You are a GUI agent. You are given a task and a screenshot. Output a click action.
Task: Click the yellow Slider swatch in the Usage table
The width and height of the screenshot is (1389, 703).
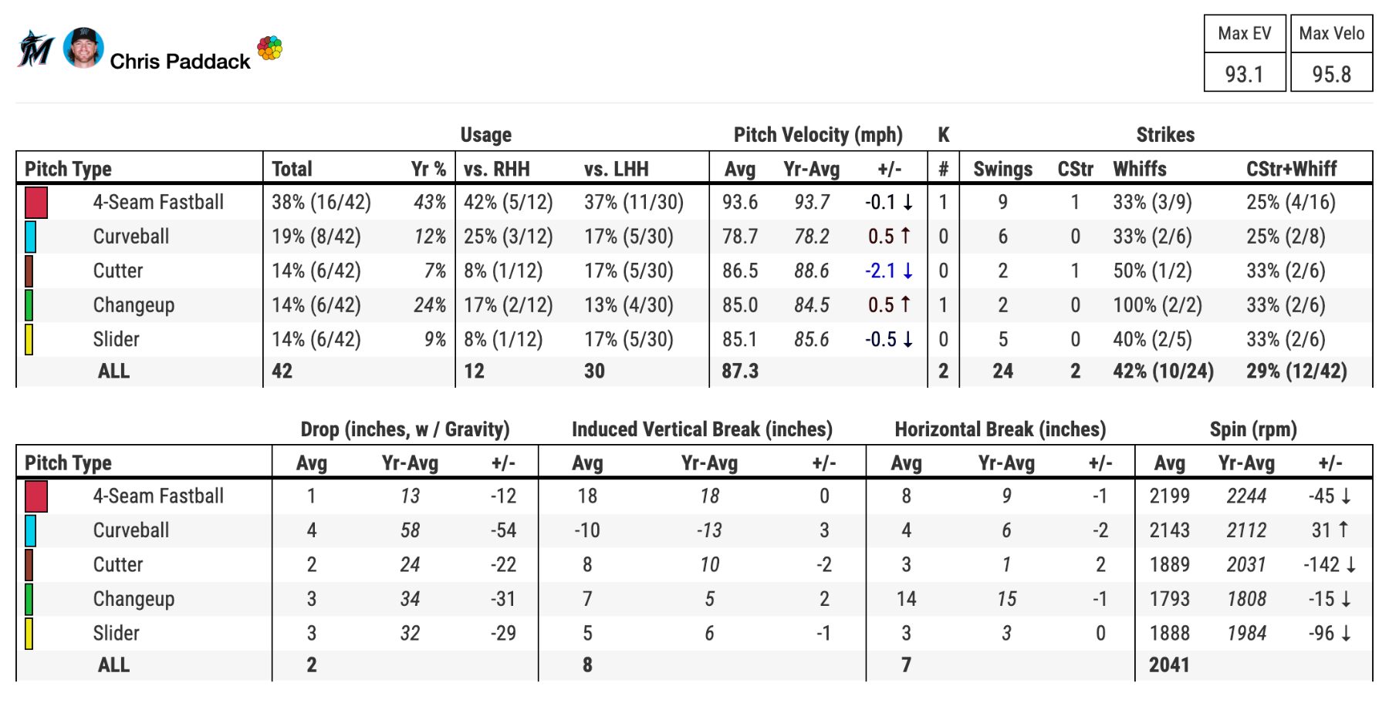[29, 339]
